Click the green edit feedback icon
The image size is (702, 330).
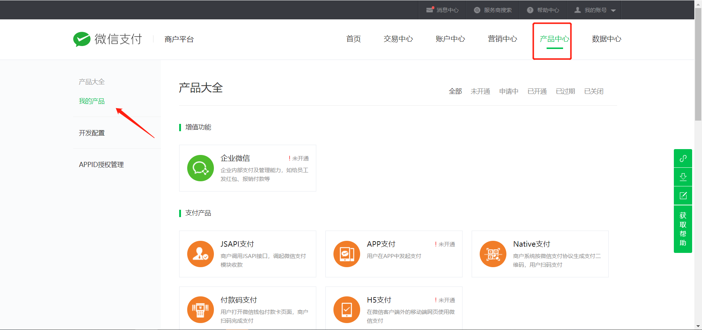pyautogui.click(x=683, y=196)
